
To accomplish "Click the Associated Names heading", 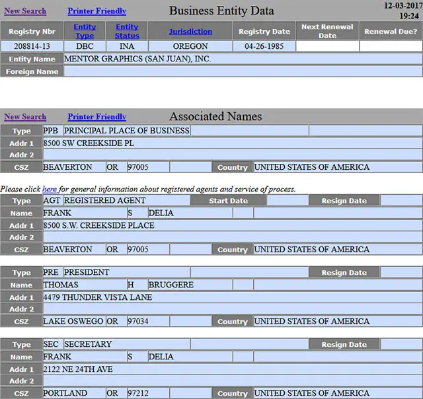I will click(x=215, y=116).
